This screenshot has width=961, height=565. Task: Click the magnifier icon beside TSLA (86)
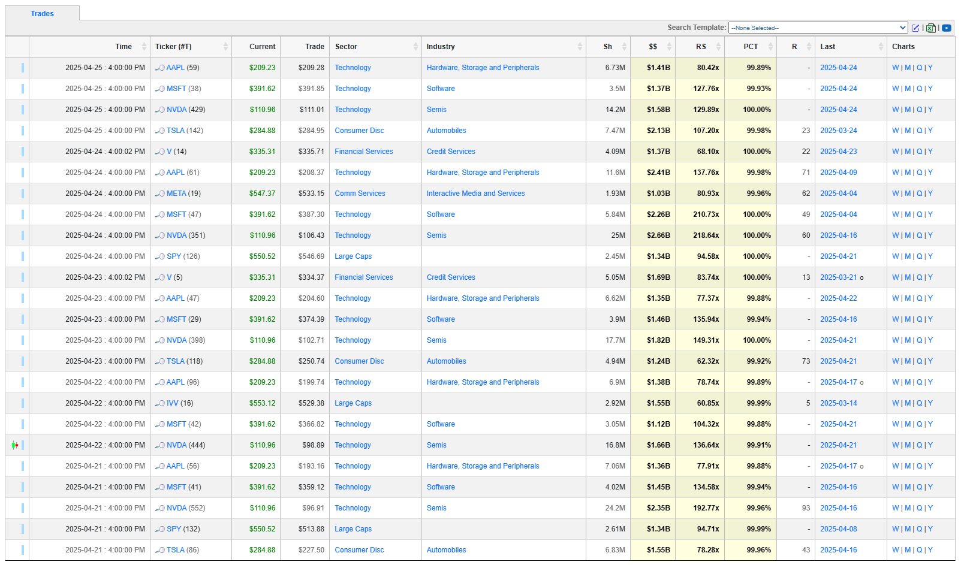tap(159, 550)
